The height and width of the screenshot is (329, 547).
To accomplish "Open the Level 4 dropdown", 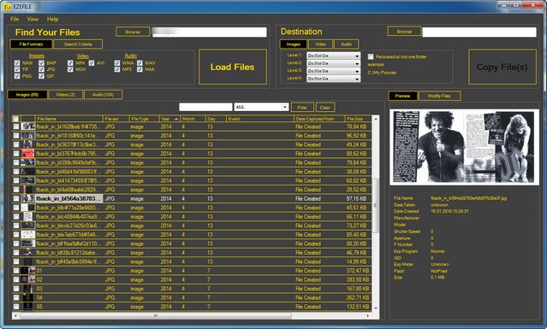I will [333, 79].
